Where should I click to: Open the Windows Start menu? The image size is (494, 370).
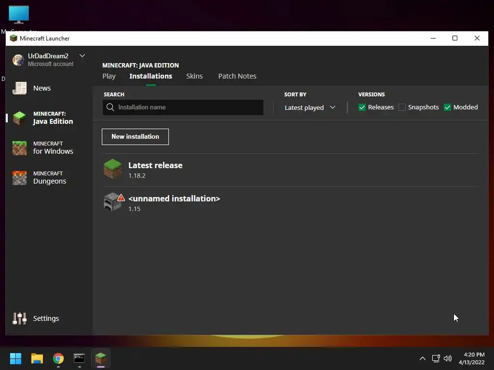click(15, 358)
